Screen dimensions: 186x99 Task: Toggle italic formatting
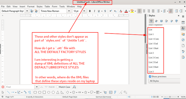tap(94, 11)
